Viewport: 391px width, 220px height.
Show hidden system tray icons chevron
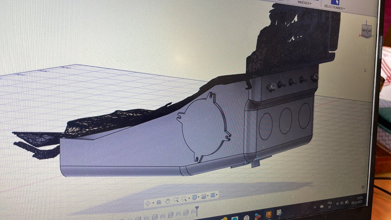coord(315,207)
